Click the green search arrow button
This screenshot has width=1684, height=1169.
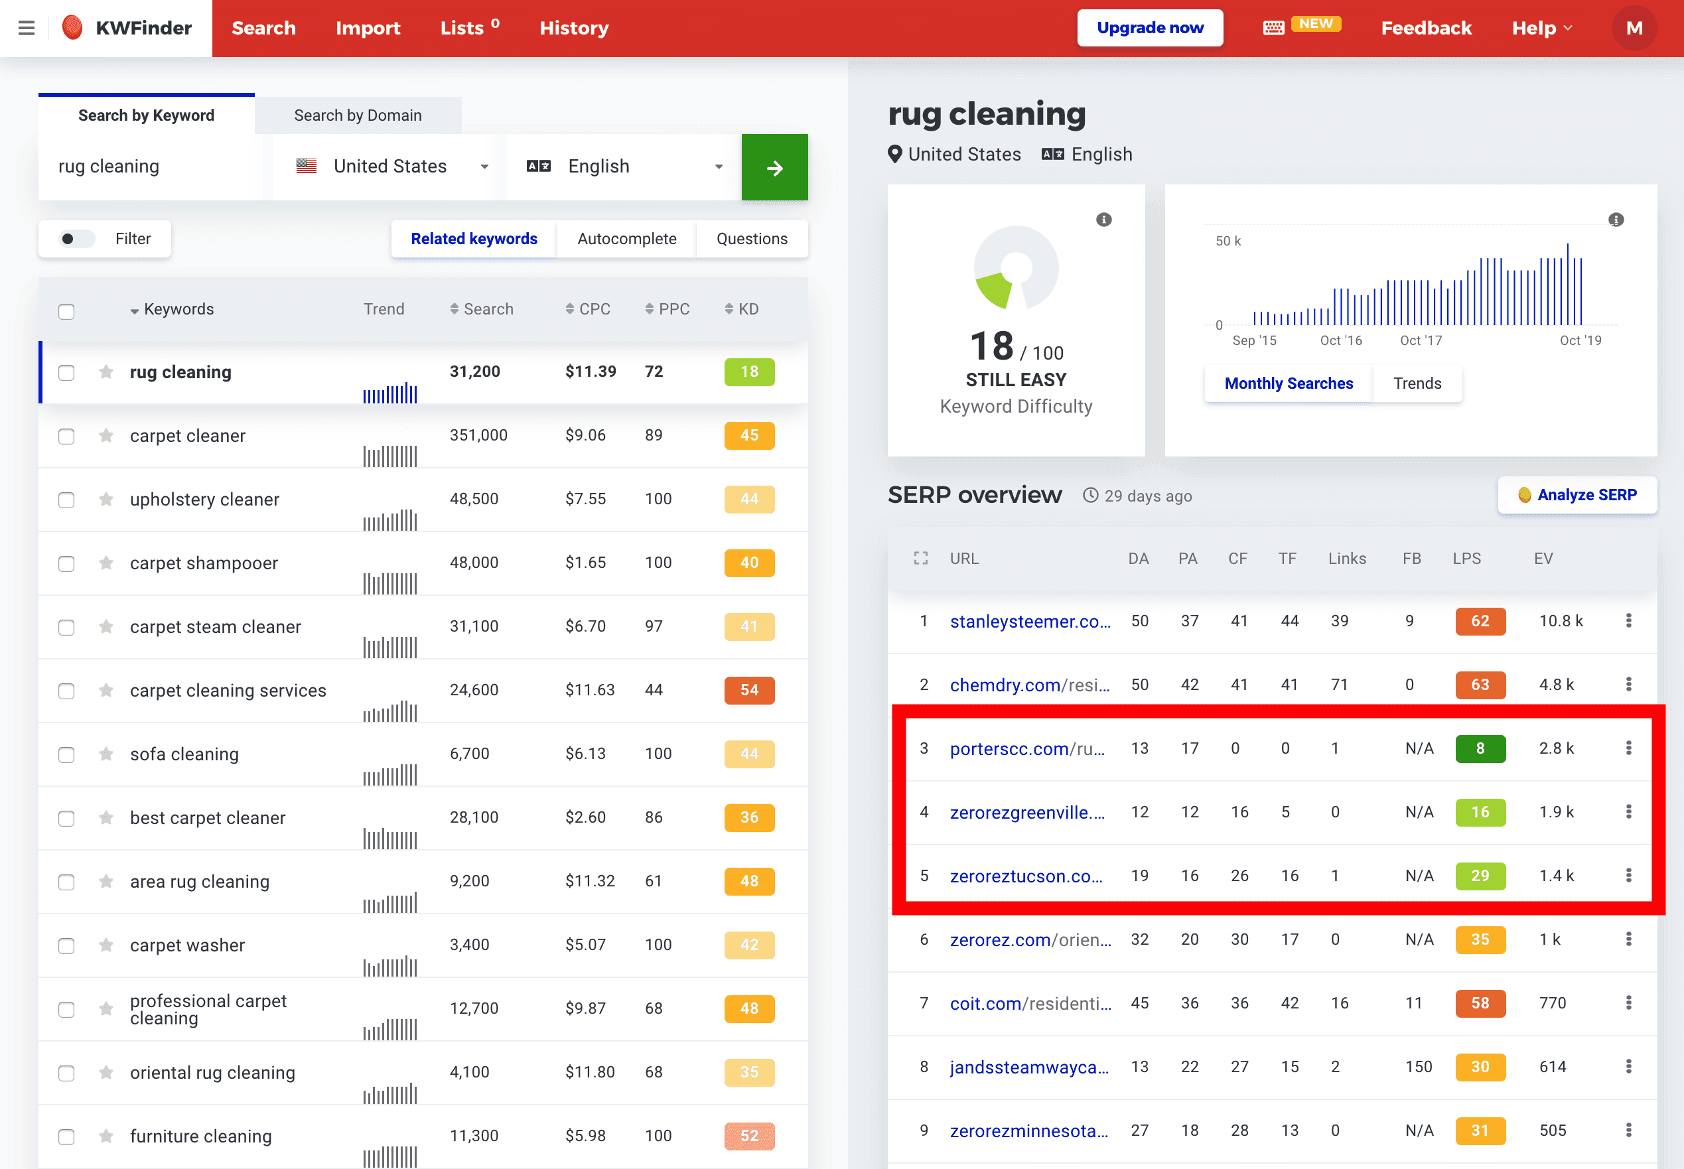click(x=774, y=167)
